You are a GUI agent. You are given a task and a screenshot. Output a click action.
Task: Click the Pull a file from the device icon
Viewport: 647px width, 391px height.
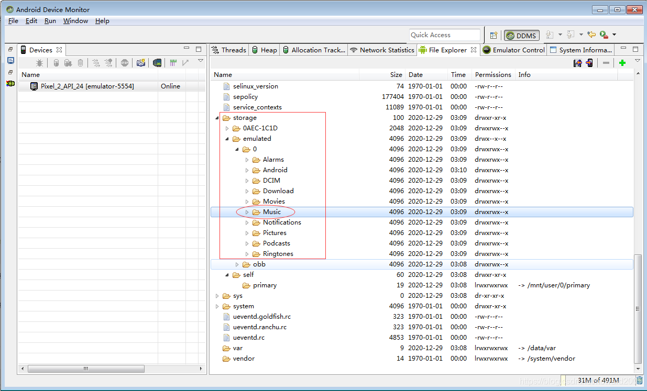point(578,63)
